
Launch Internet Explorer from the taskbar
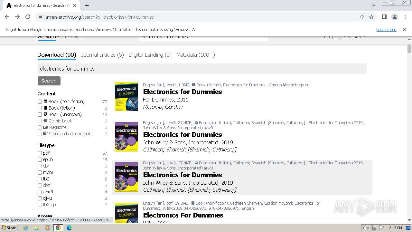(26, 228)
